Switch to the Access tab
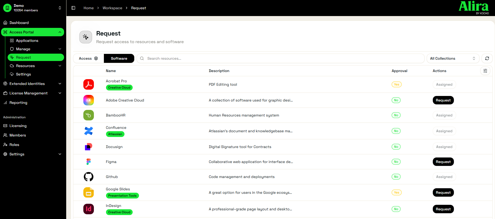The image size is (495, 219). click(x=88, y=58)
